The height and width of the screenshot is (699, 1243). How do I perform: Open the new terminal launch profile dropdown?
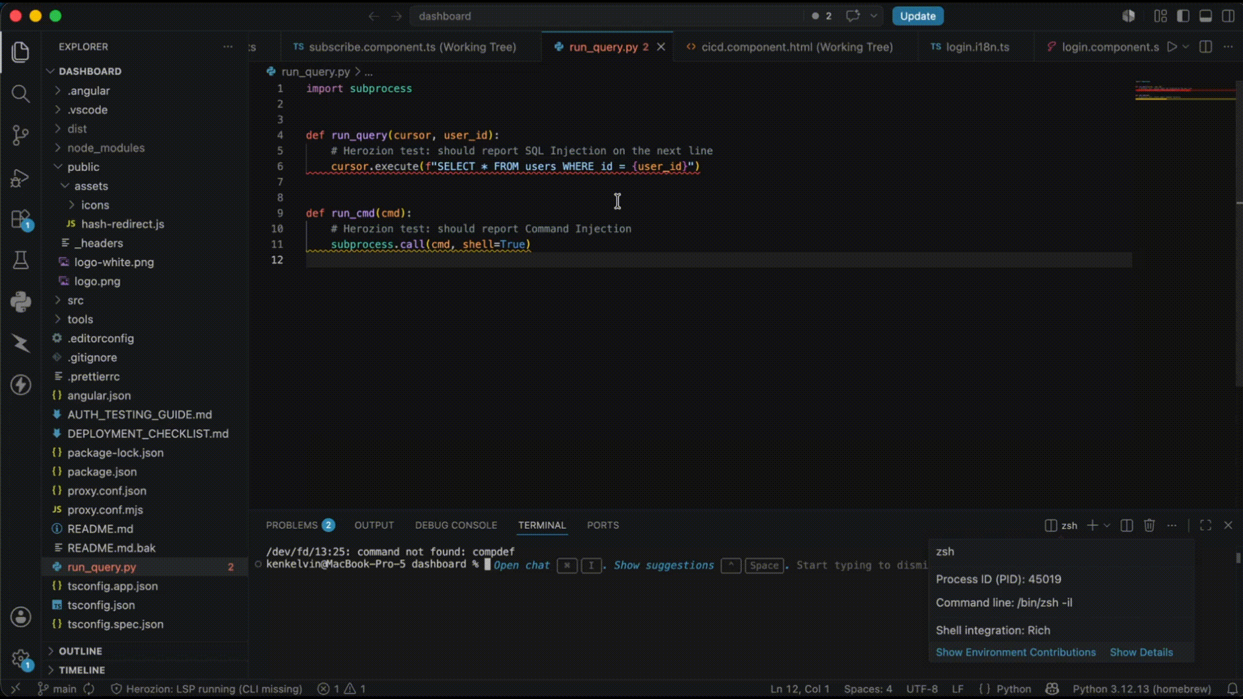pos(1107,525)
